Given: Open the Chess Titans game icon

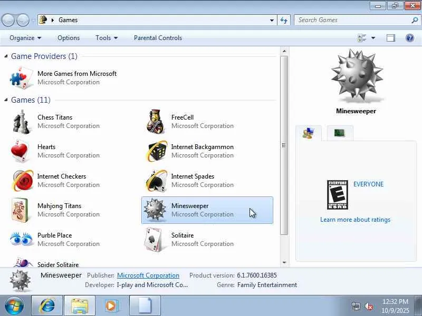Looking at the screenshot, I should (x=21, y=122).
